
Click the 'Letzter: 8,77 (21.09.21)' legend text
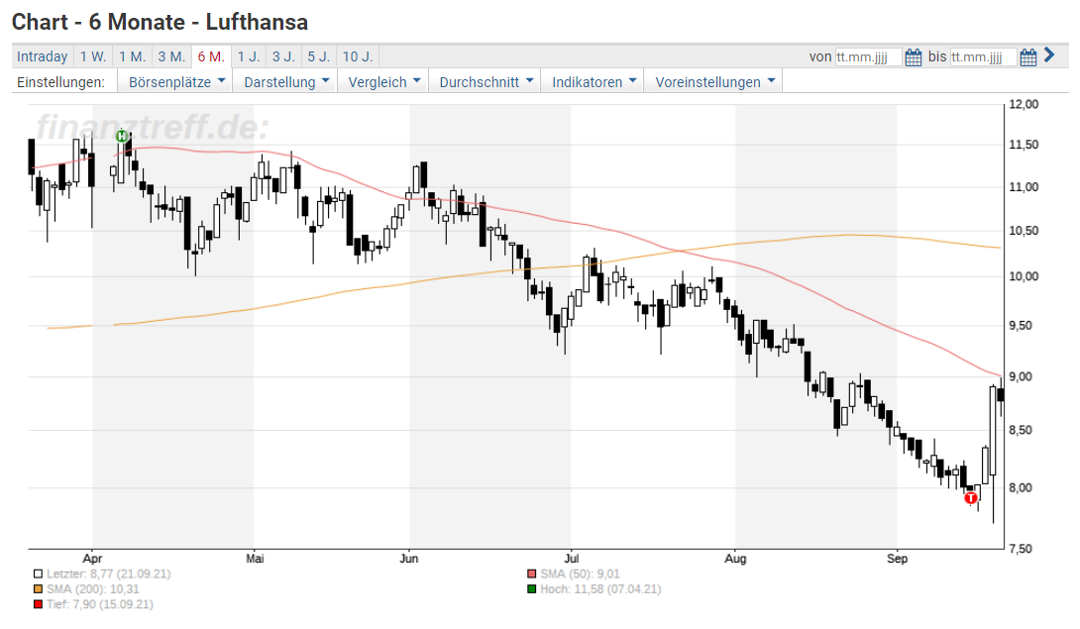(x=109, y=574)
